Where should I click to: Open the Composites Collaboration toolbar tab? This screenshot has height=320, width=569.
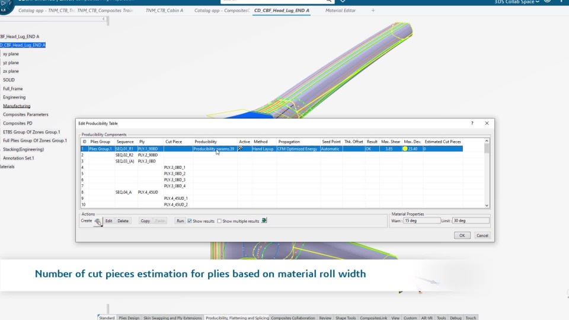coord(293,318)
